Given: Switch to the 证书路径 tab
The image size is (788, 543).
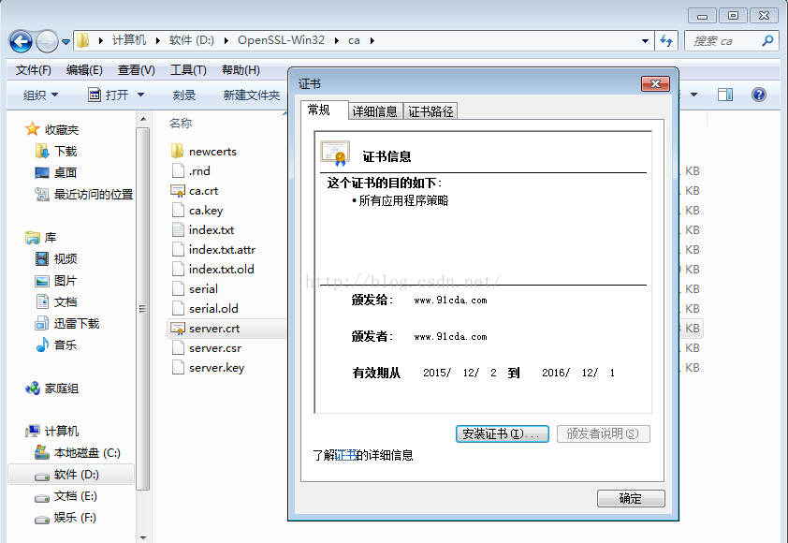Looking at the screenshot, I should point(430,111).
